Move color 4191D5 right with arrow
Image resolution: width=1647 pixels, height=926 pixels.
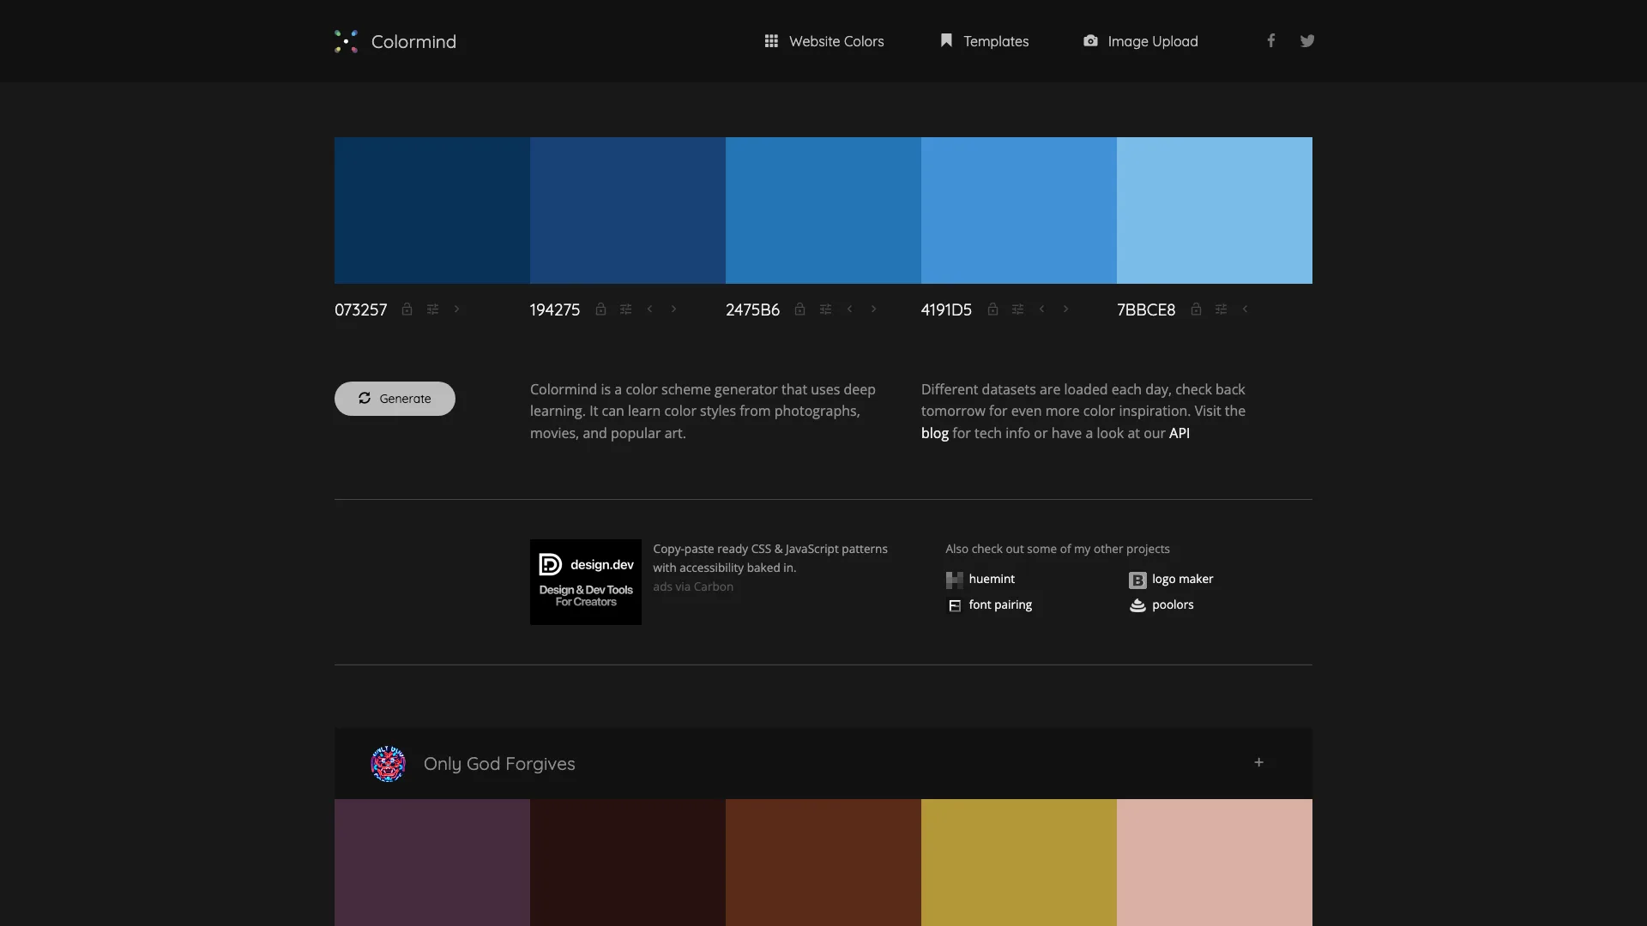[1065, 309]
